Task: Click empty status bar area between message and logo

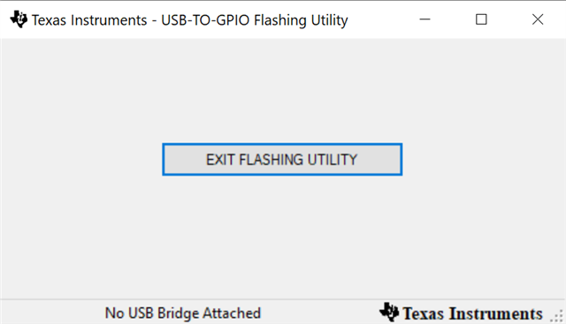Action: click(x=319, y=313)
